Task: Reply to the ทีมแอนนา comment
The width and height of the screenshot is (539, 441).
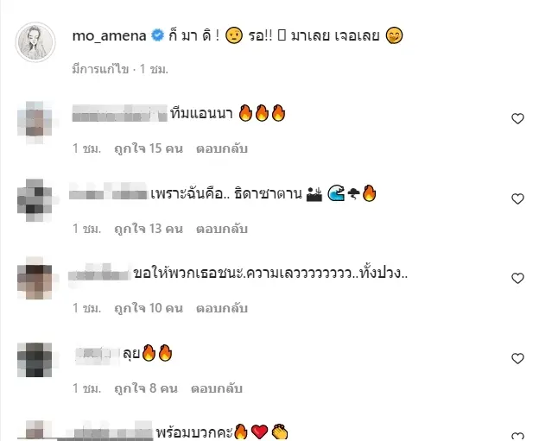Action: click(222, 148)
